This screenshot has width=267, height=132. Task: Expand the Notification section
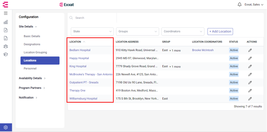(x=28, y=98)
